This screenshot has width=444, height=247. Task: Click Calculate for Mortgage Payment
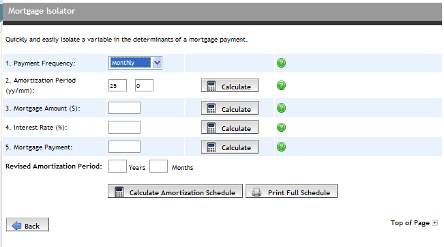coord(230,147)
